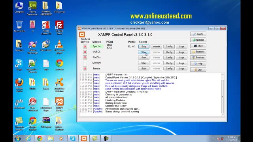Open Windows Explorer from the taskbar
Viewport: 253px width, 142px height.
tap(51, 138)
